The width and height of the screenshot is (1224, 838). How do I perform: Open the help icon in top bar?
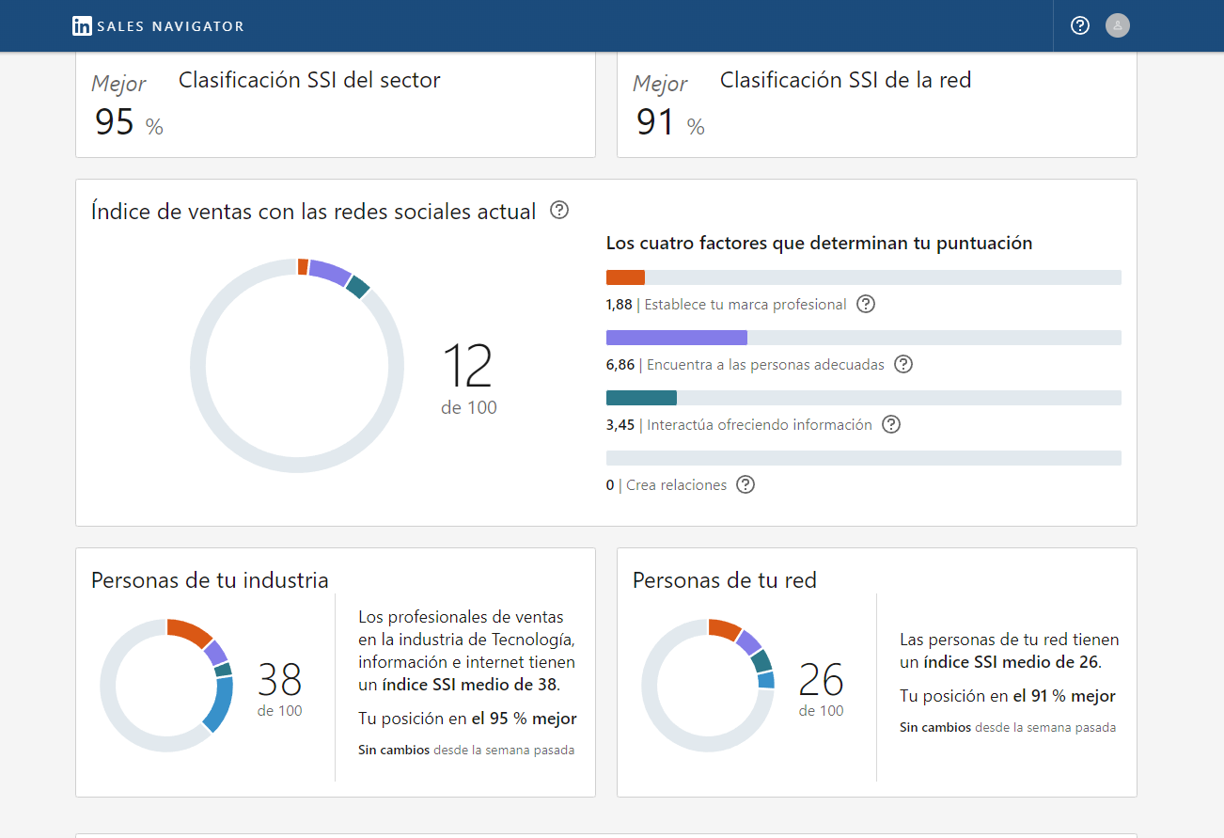tap(1080, 25)
